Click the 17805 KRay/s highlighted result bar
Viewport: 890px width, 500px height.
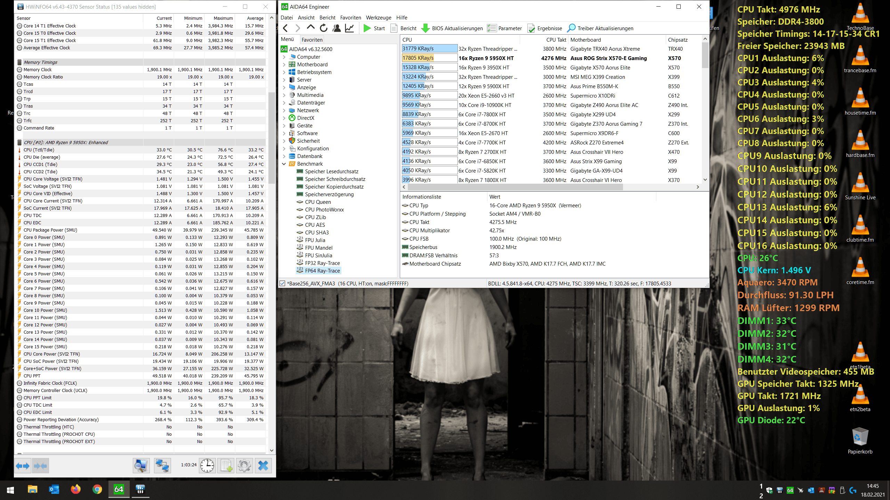point(429,58)
